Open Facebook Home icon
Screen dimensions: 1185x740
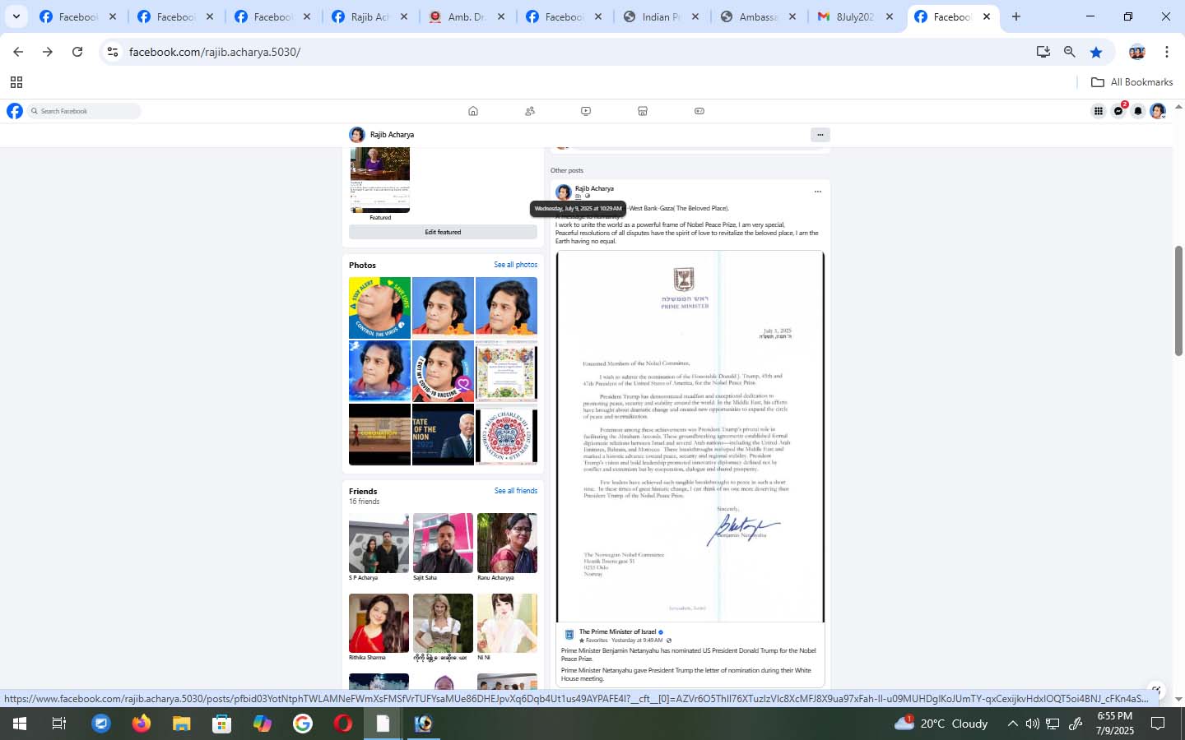(x=473, y=111)
